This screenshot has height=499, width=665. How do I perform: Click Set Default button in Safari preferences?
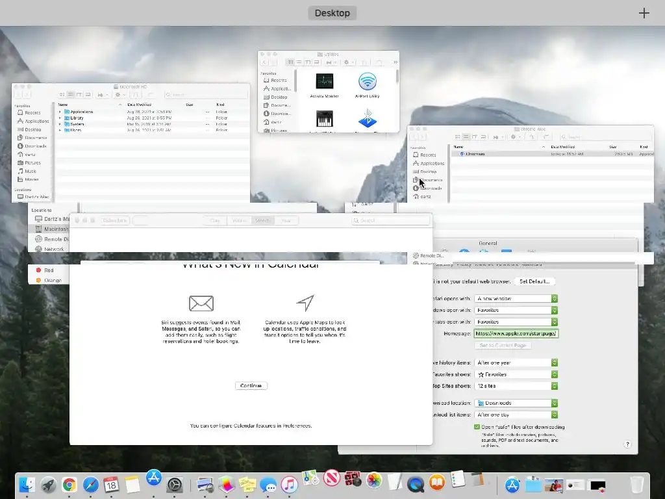pyautogui.click(x=534, y=281)
